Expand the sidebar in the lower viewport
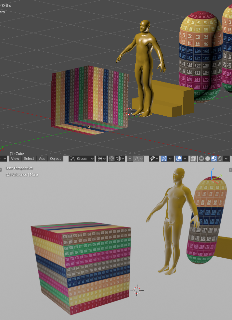This screenshot has width=232, height=320. coord(231,170)
